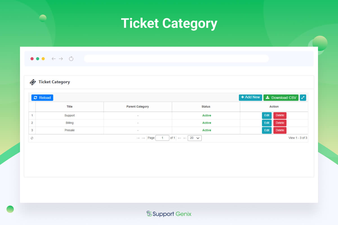Screen dimensions: 338x225
Task: Click the browser forward arrow icon
Action: (x=61, y=59)
